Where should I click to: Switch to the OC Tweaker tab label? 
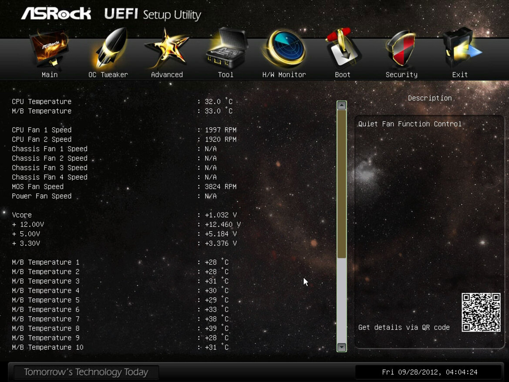click(108, 75)
